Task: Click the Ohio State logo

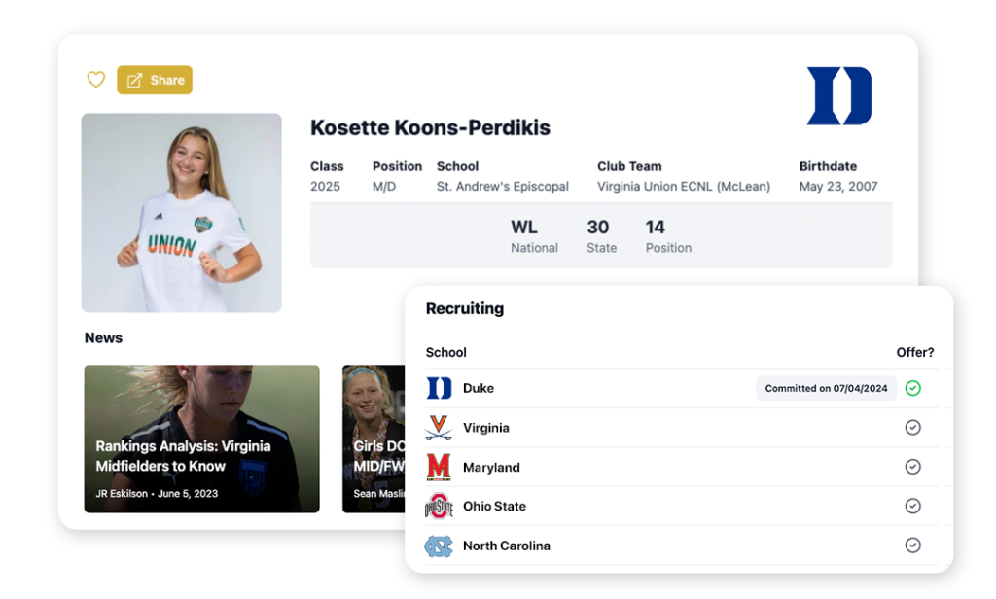Action: 439,507
